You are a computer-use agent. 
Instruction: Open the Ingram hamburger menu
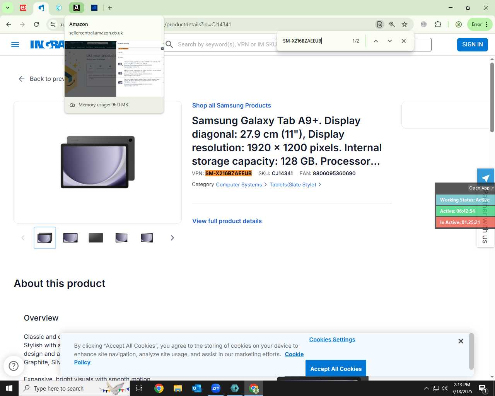point(15,44)
